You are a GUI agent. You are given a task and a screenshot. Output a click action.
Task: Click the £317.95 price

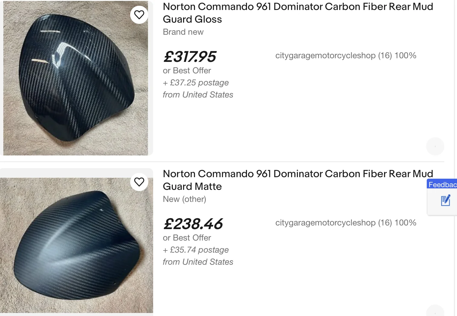(190, 57)
